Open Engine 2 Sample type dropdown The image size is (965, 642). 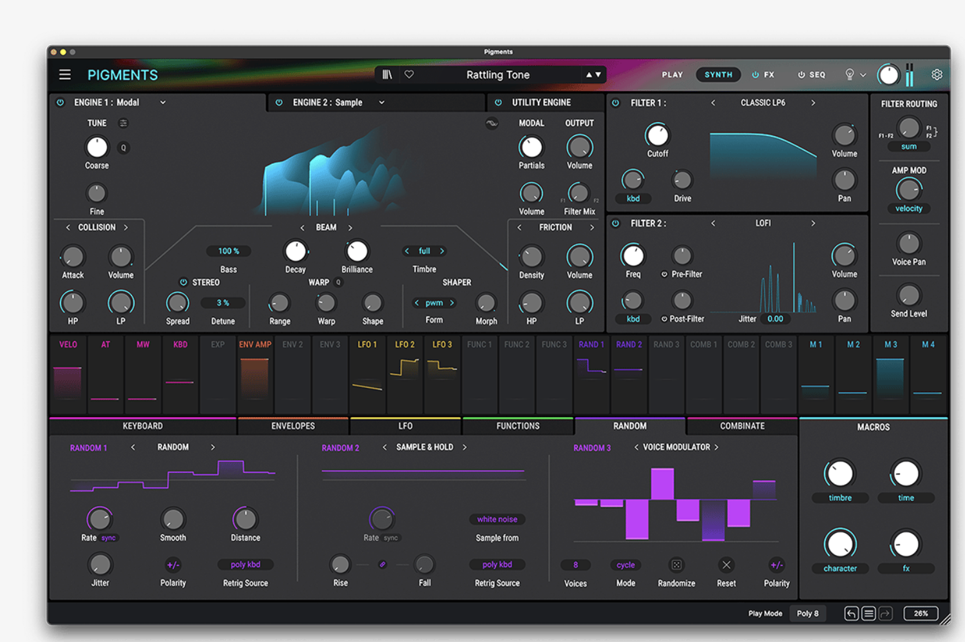pos(381,102)
